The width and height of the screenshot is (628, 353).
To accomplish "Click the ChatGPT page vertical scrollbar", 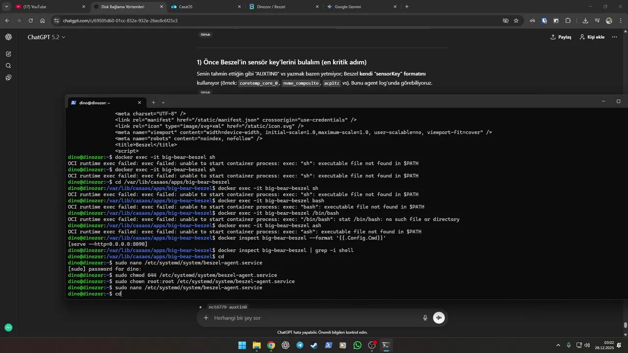I will point(625,324).
